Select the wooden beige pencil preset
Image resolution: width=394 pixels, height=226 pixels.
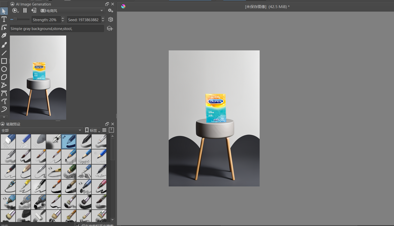point(23,172)
